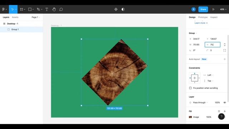This screenshot has width=229, height=129.
Task: Click the Share button
Action: coord(203,9)
